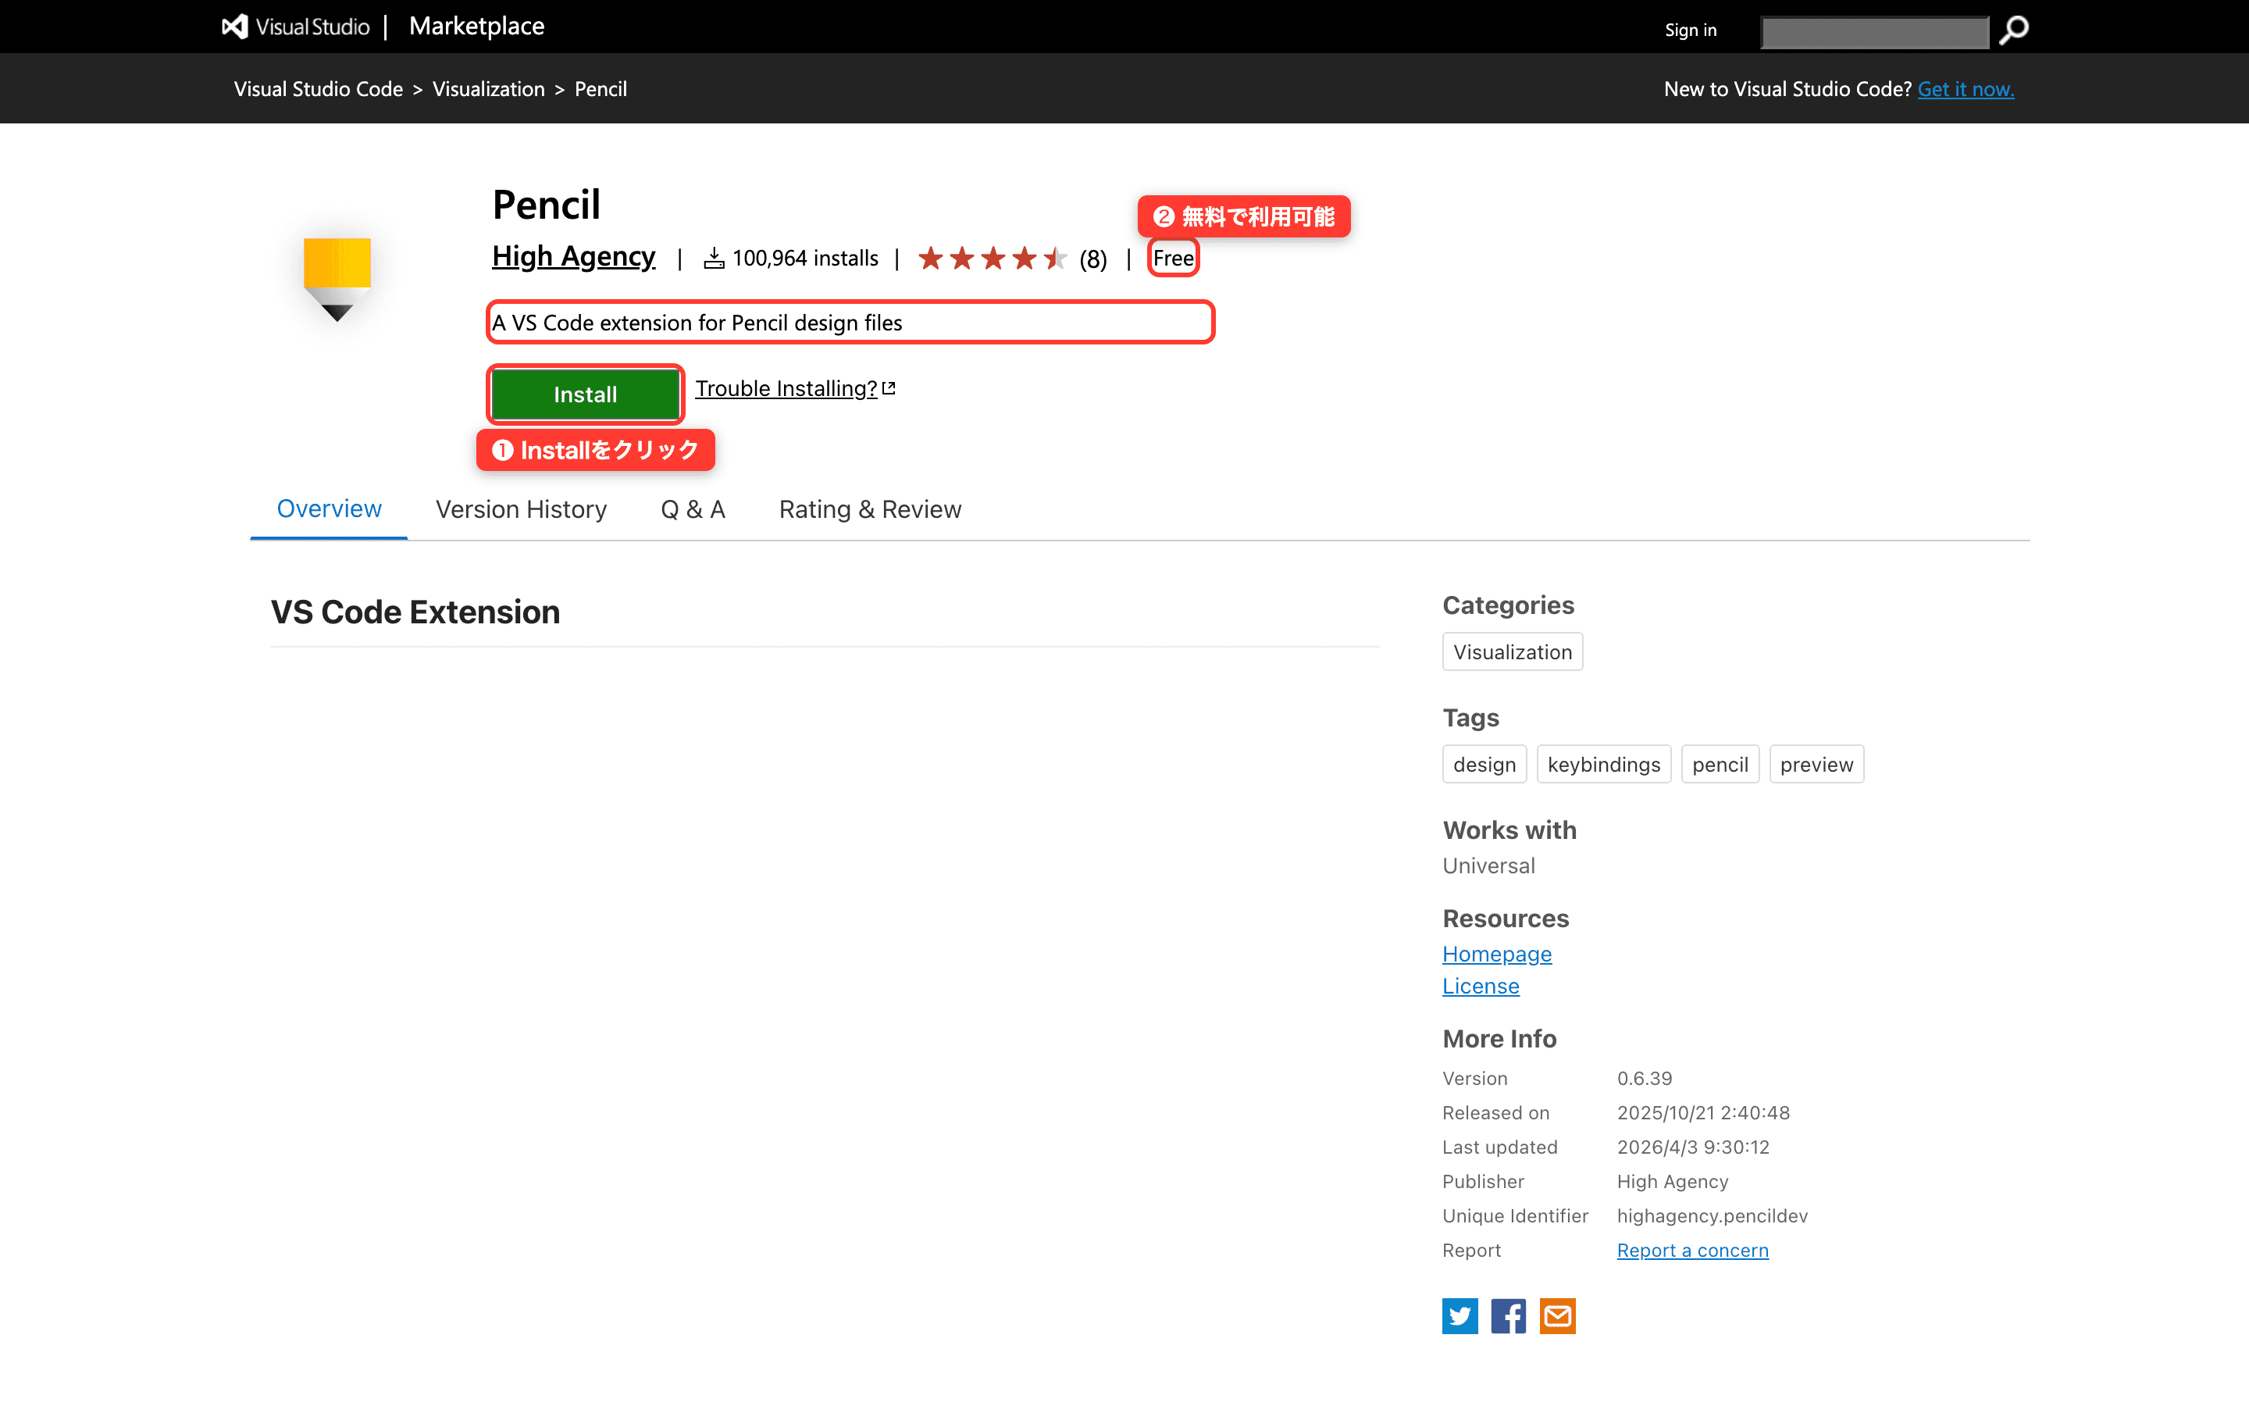This screenshot has width=2249, height=1406.
Task: Click the extension description text
Action: click(697, 323)
